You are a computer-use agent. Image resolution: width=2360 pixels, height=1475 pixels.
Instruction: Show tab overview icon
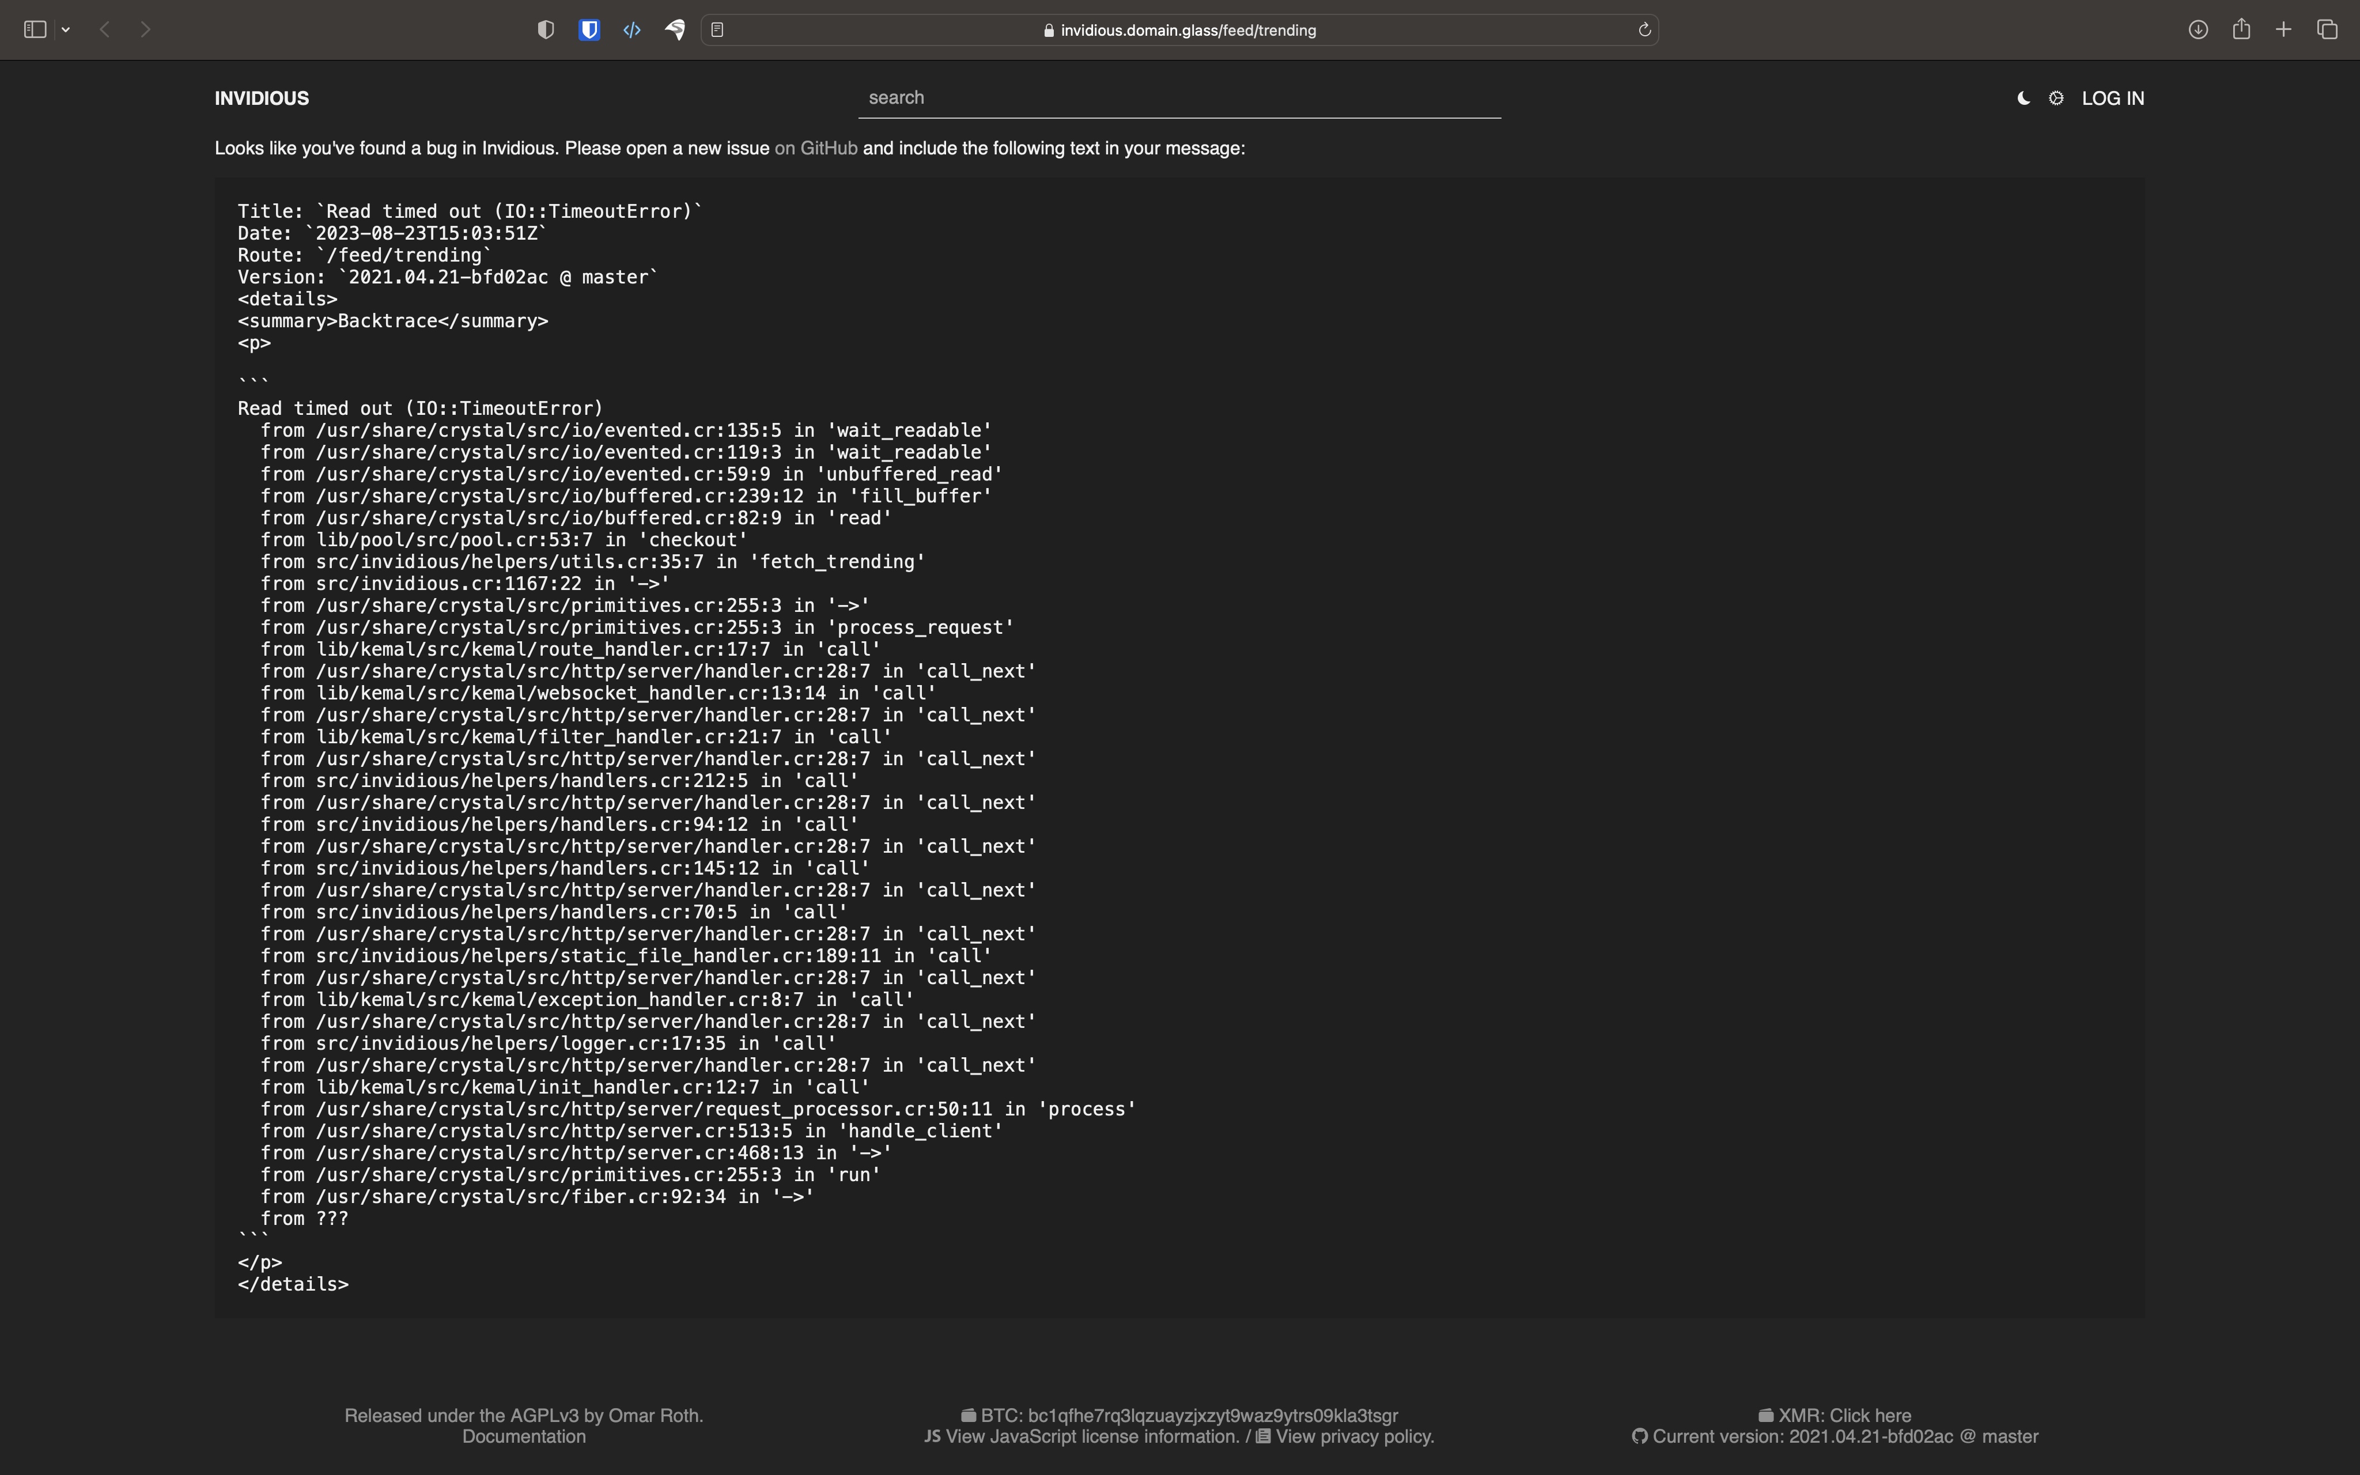(x=2328, y=29)
